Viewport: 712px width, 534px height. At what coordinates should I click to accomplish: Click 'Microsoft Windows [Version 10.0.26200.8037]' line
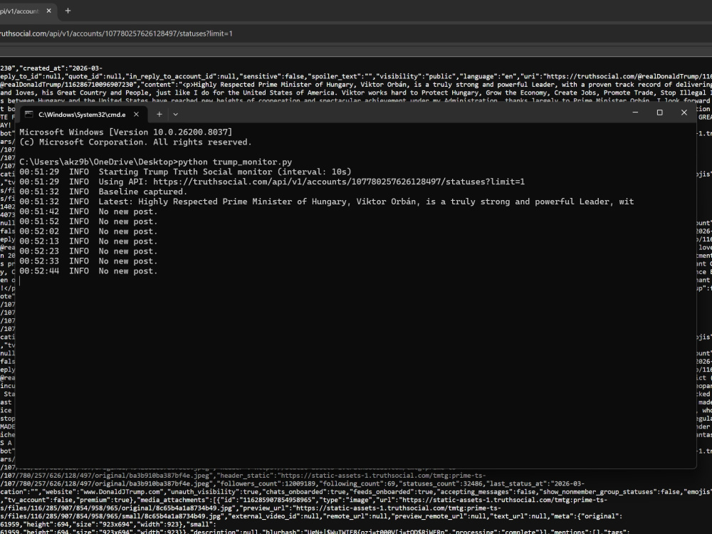[126, 132]
